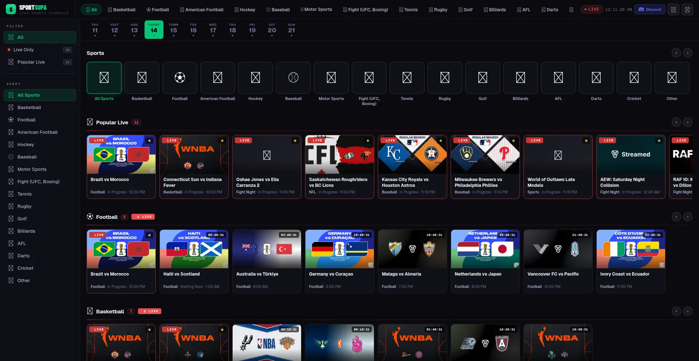This screenshot has width=699, height=361.
Task: Choose the YEST 12 date
Action: coord(115,29)
